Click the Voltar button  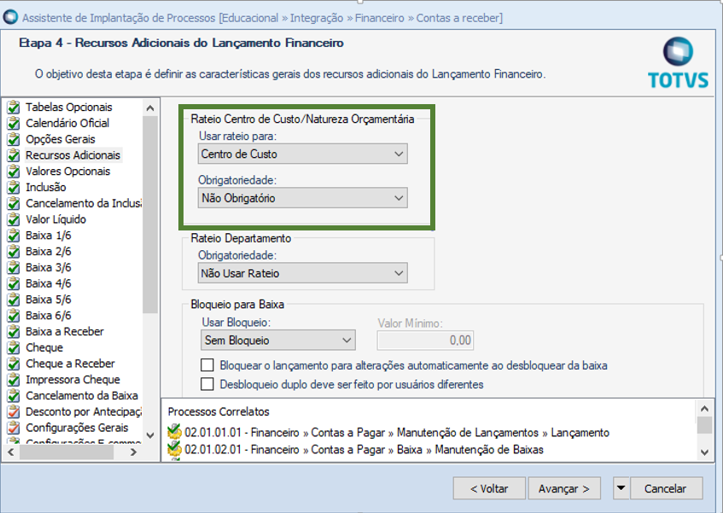pos(489,488)
